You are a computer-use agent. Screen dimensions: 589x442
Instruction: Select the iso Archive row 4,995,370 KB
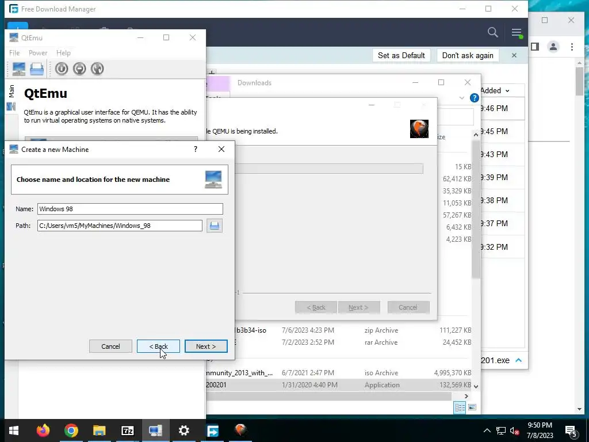point(339,373)
